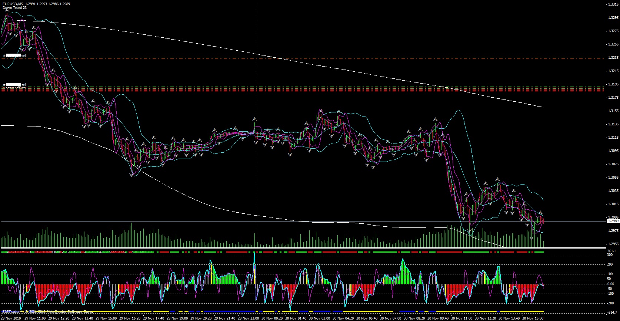Click the 1.2955 price scale value
Image resolution: width=620 pixels, height=321 pixels.
pyautogui.click(x=613, y=244)
